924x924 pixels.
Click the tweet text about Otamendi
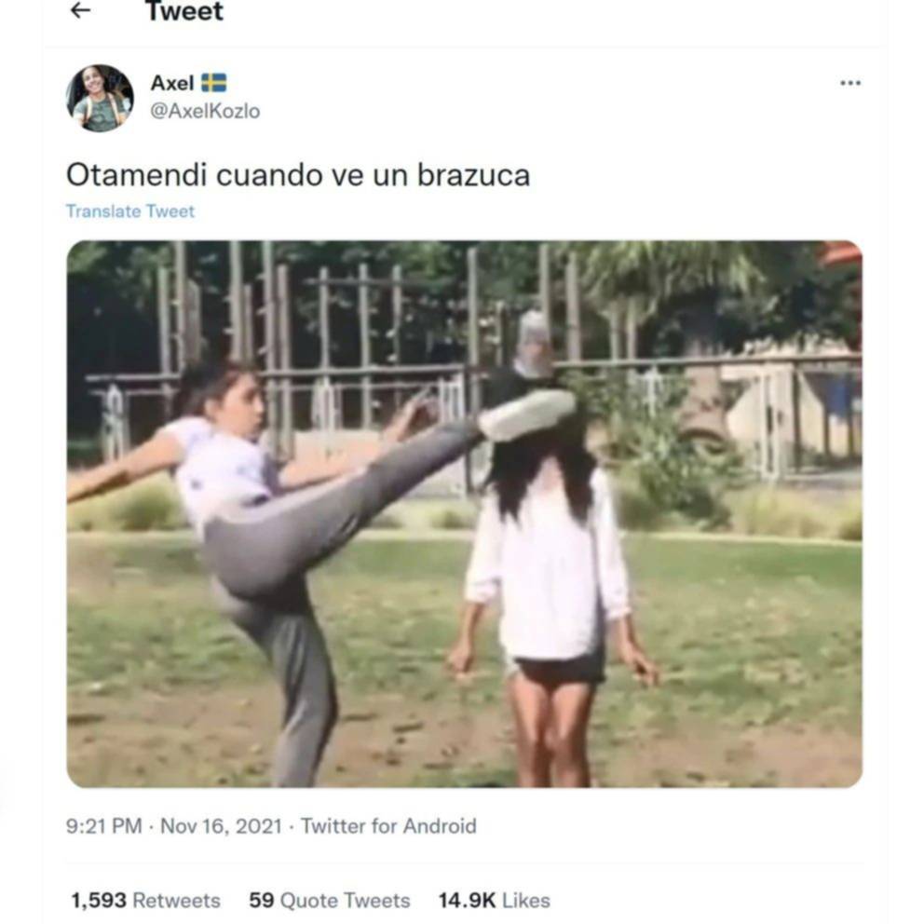point(298,175)
